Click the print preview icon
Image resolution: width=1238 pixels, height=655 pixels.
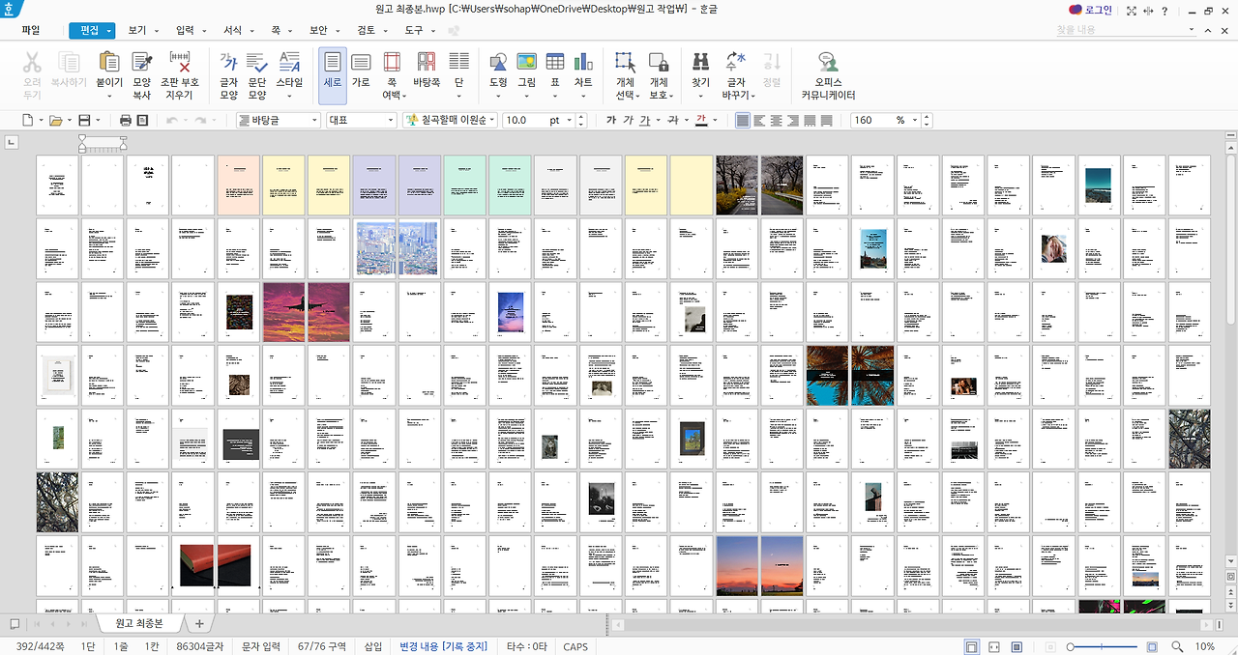pyautogui.click(x=143, y=121)
